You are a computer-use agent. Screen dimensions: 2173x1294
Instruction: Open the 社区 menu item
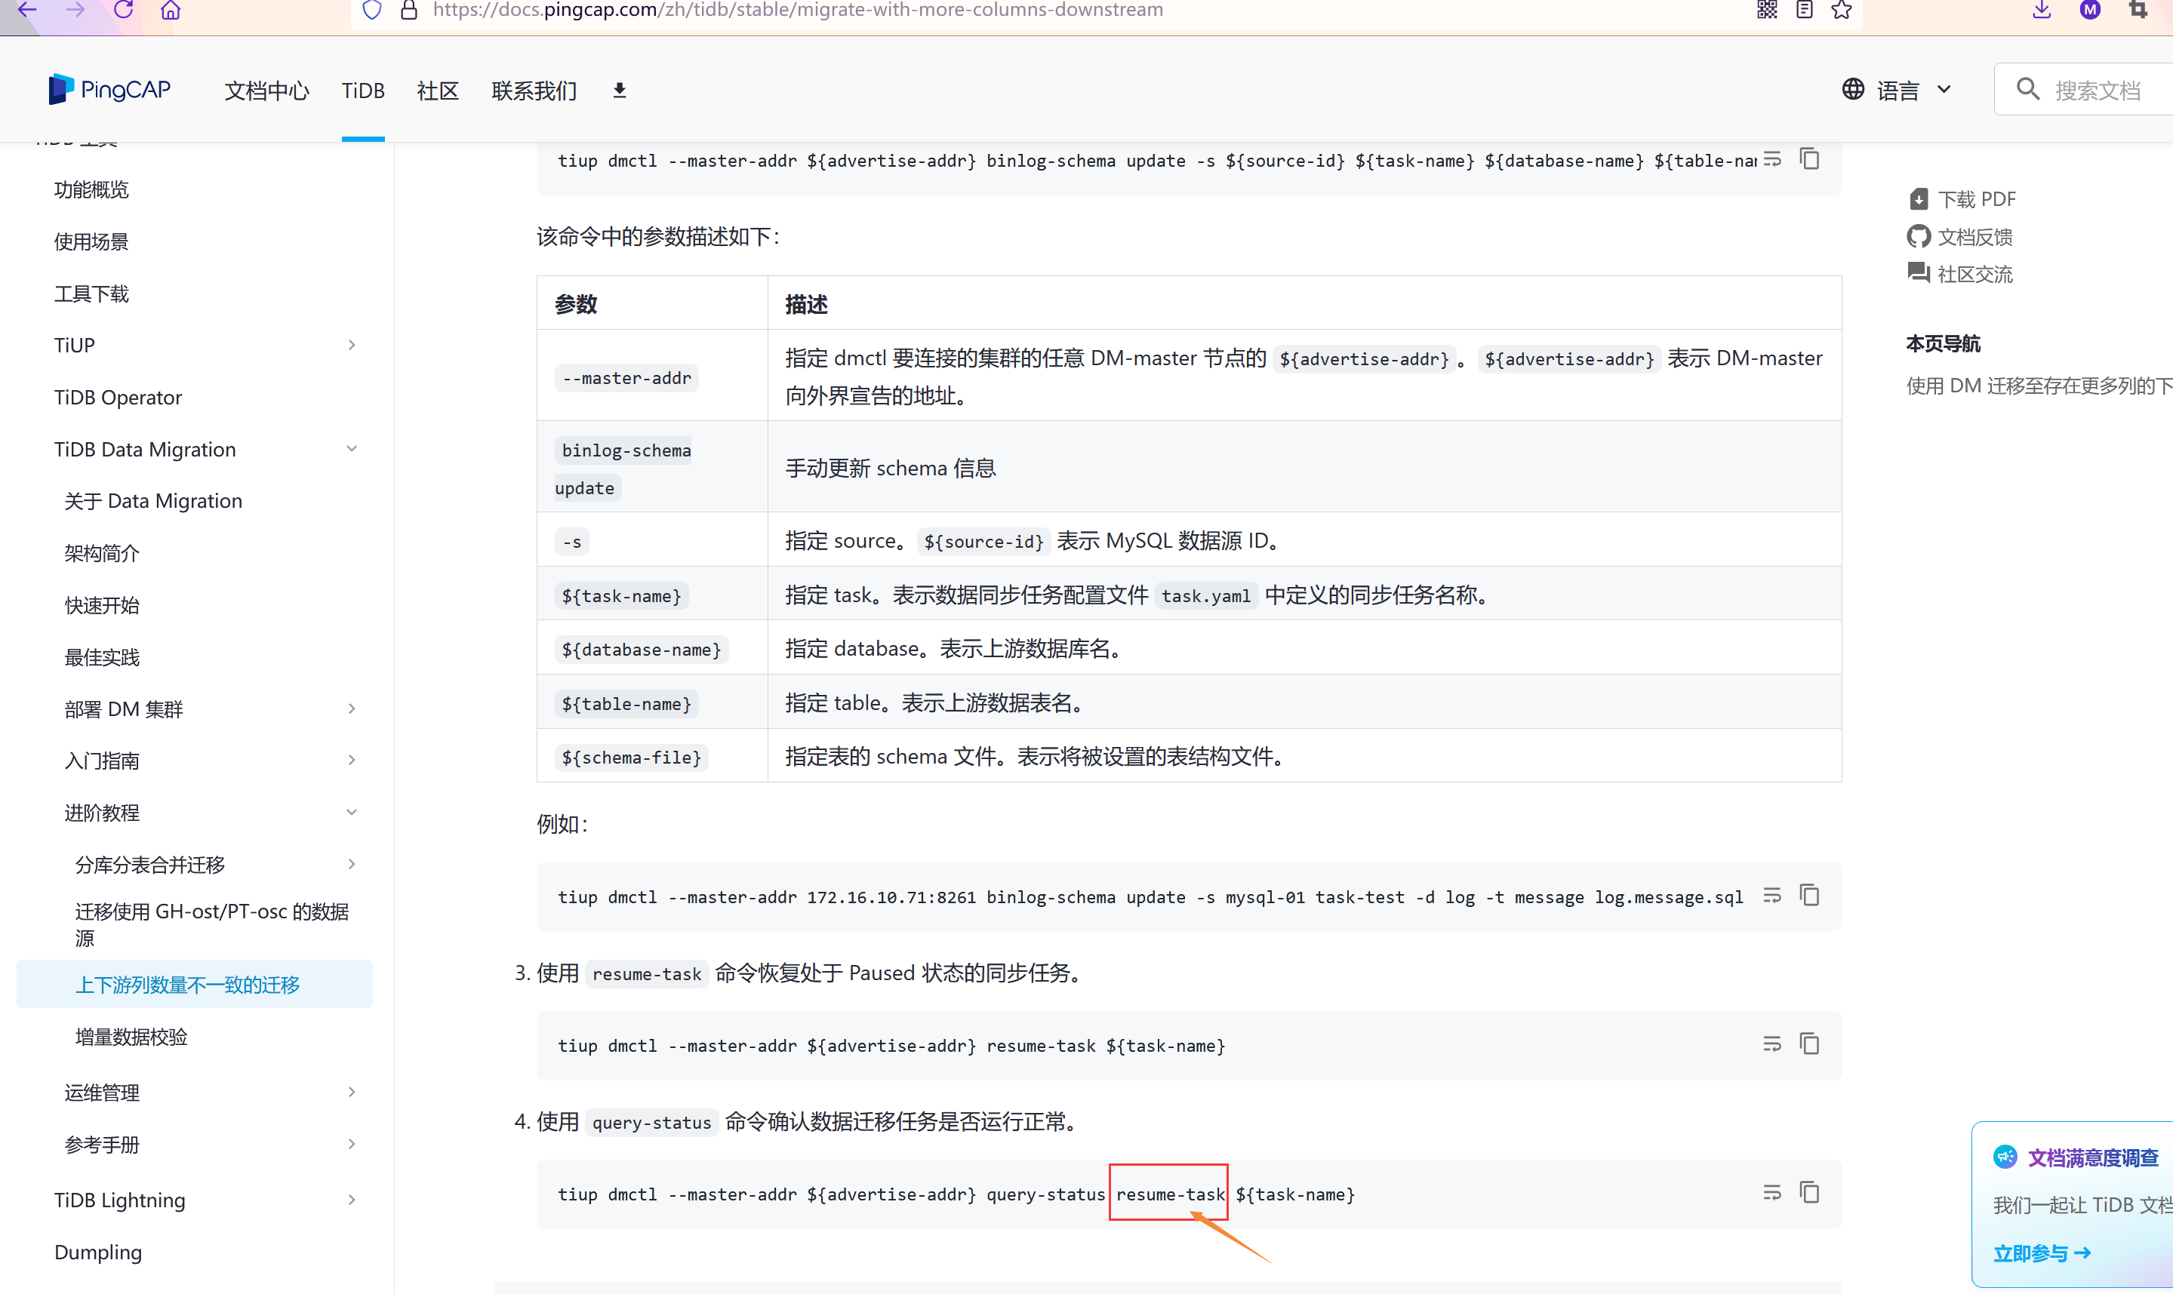438,91
